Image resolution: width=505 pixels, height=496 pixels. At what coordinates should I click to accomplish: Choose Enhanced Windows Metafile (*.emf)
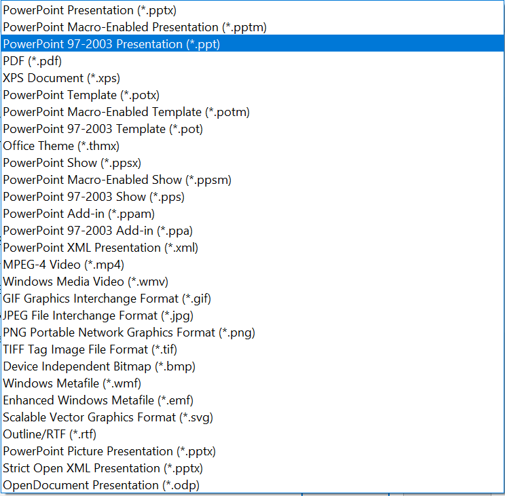pyautogui.click(x=252, y=400)
